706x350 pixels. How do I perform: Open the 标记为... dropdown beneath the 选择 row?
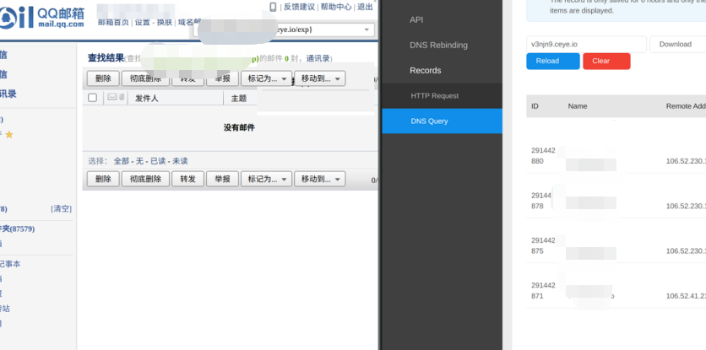(267, 179)
